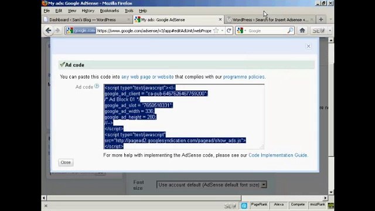Screen dimensions: 375x211
Task: Click the blue @ status bar icon
Action: (x=244, y=206)
